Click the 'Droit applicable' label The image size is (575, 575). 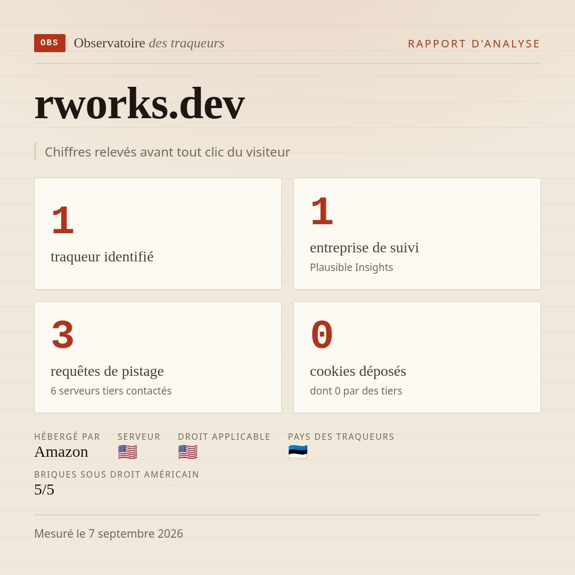click(x=224, y=437)
